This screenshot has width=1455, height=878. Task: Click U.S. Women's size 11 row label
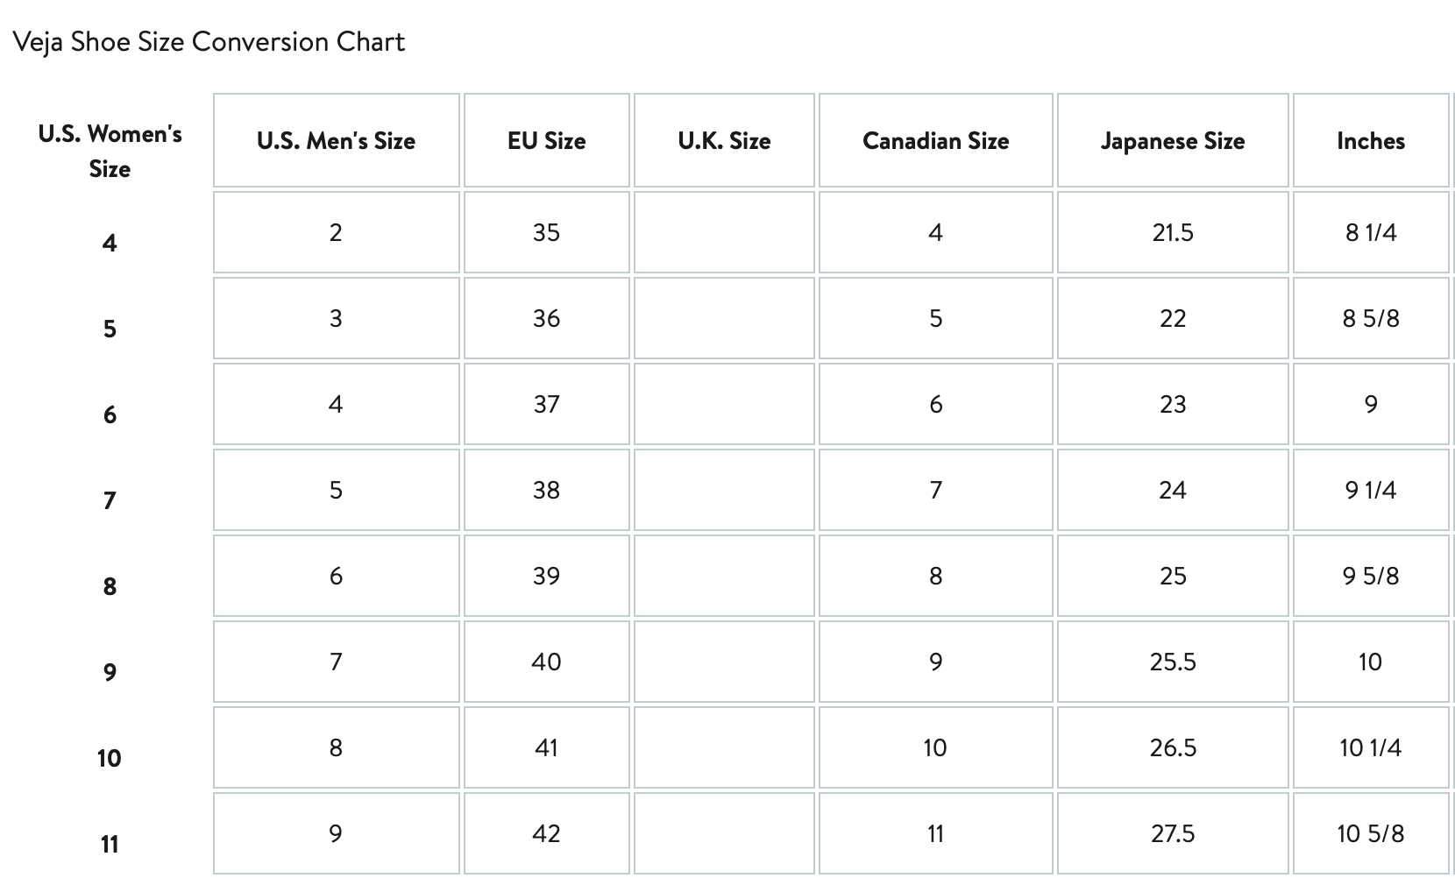tap(110, 844)
